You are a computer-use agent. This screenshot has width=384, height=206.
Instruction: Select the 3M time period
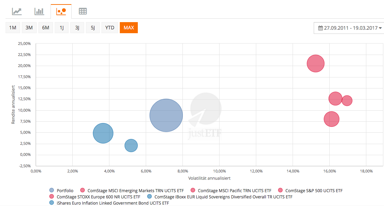tap(29, 28)
